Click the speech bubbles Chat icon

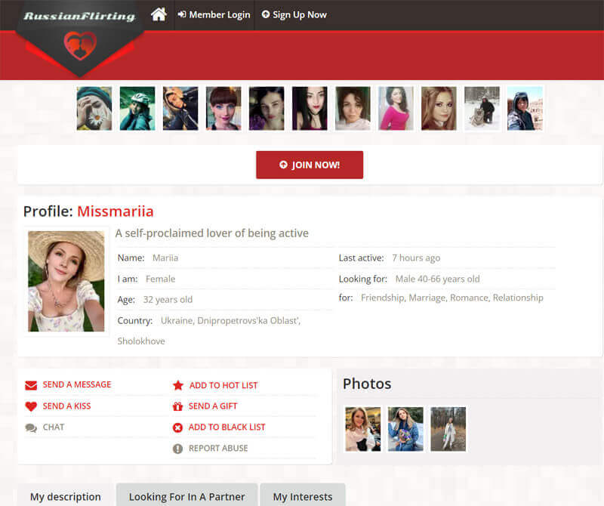click(x=31, y=427)
